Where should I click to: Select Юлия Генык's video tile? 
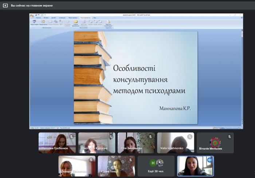(116, 166)
